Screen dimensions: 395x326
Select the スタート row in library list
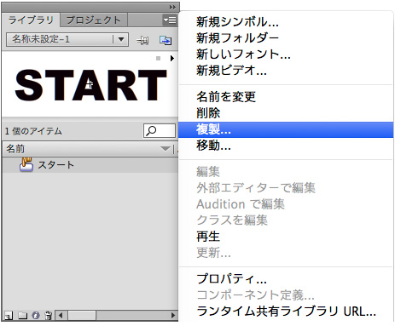pyautogui.click(x=90, y=165)
